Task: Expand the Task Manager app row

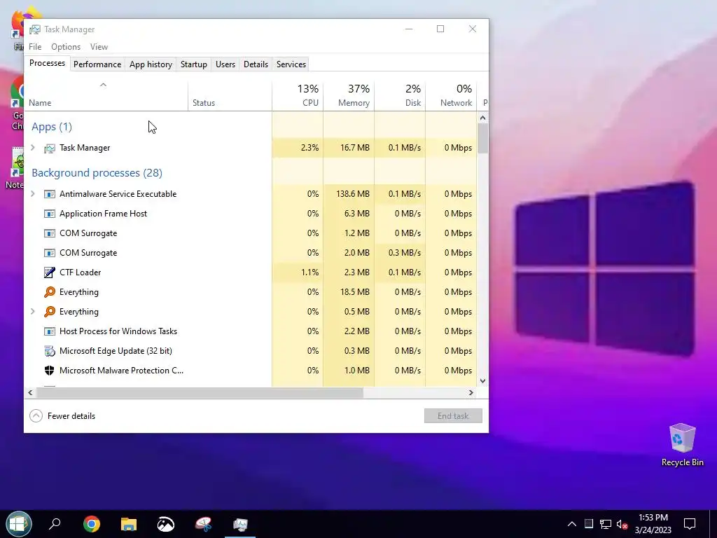Action: (33, 147)
